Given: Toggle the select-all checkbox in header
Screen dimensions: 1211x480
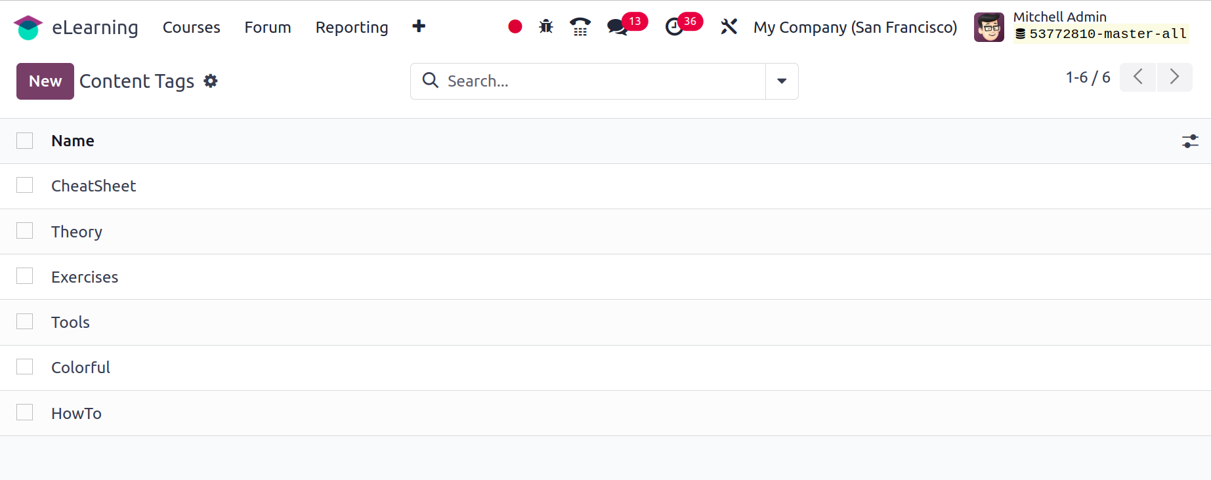Looking at the screenshot, I should point(25,140).
